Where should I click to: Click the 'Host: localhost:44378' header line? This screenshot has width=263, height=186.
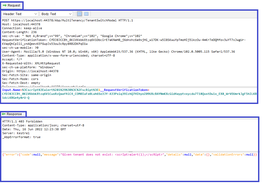(21, 24)
